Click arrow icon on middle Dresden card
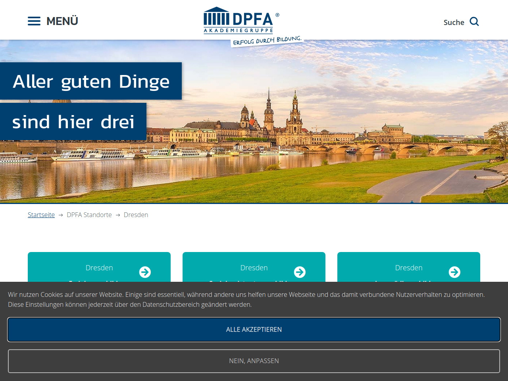The width and height of the screenshot is (508, 381). click(300, 272)
